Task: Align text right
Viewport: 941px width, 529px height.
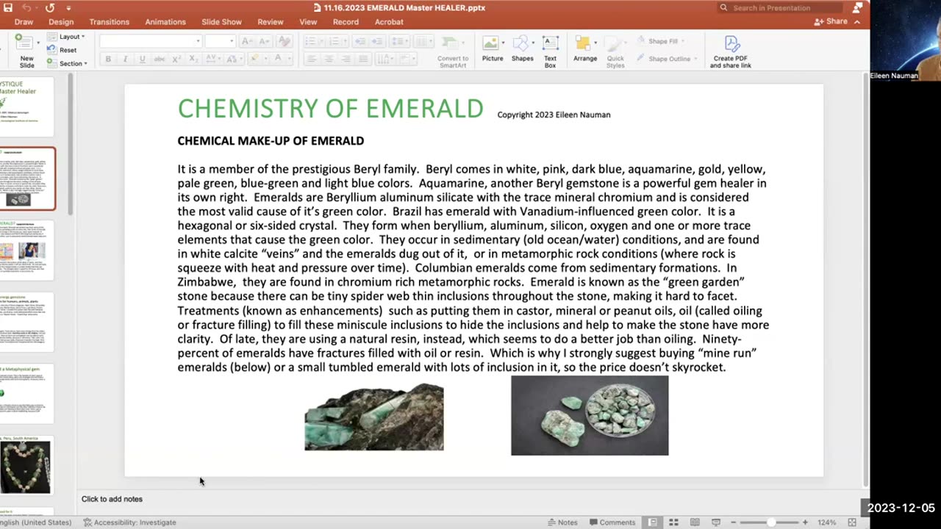Action: tap(346, 59)
